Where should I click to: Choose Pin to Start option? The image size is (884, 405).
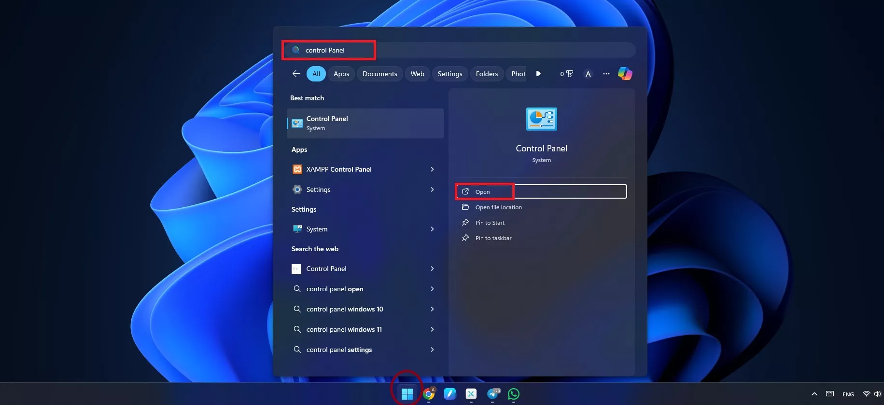coord(541,222)
